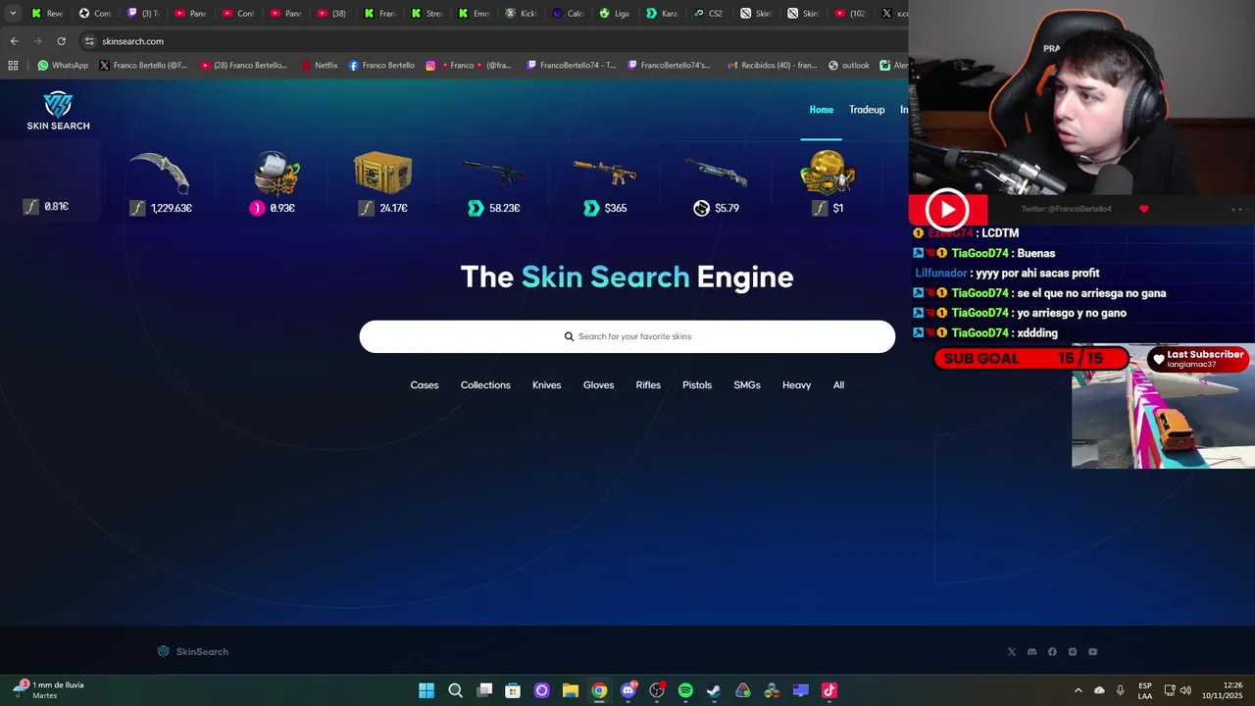1255x706 pixels.
Task: Click the SkinSearch footer logo
Action: pyautogui.click(x=193, y=651)
